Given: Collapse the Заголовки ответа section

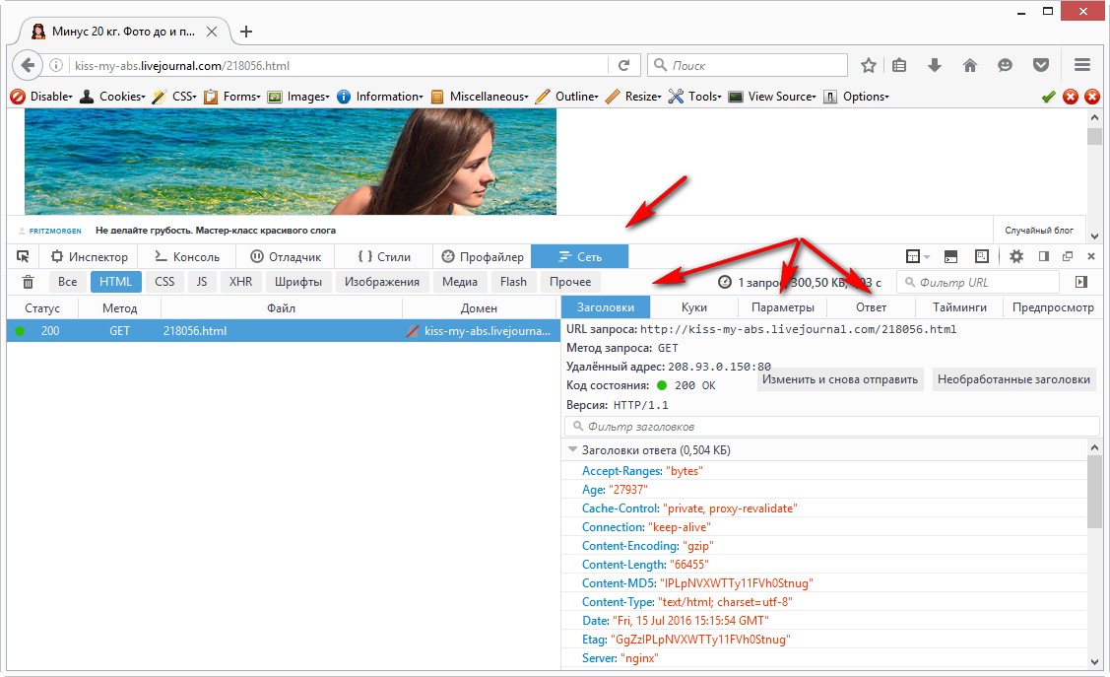Looking at the screenshot, I should coord(572,450).
